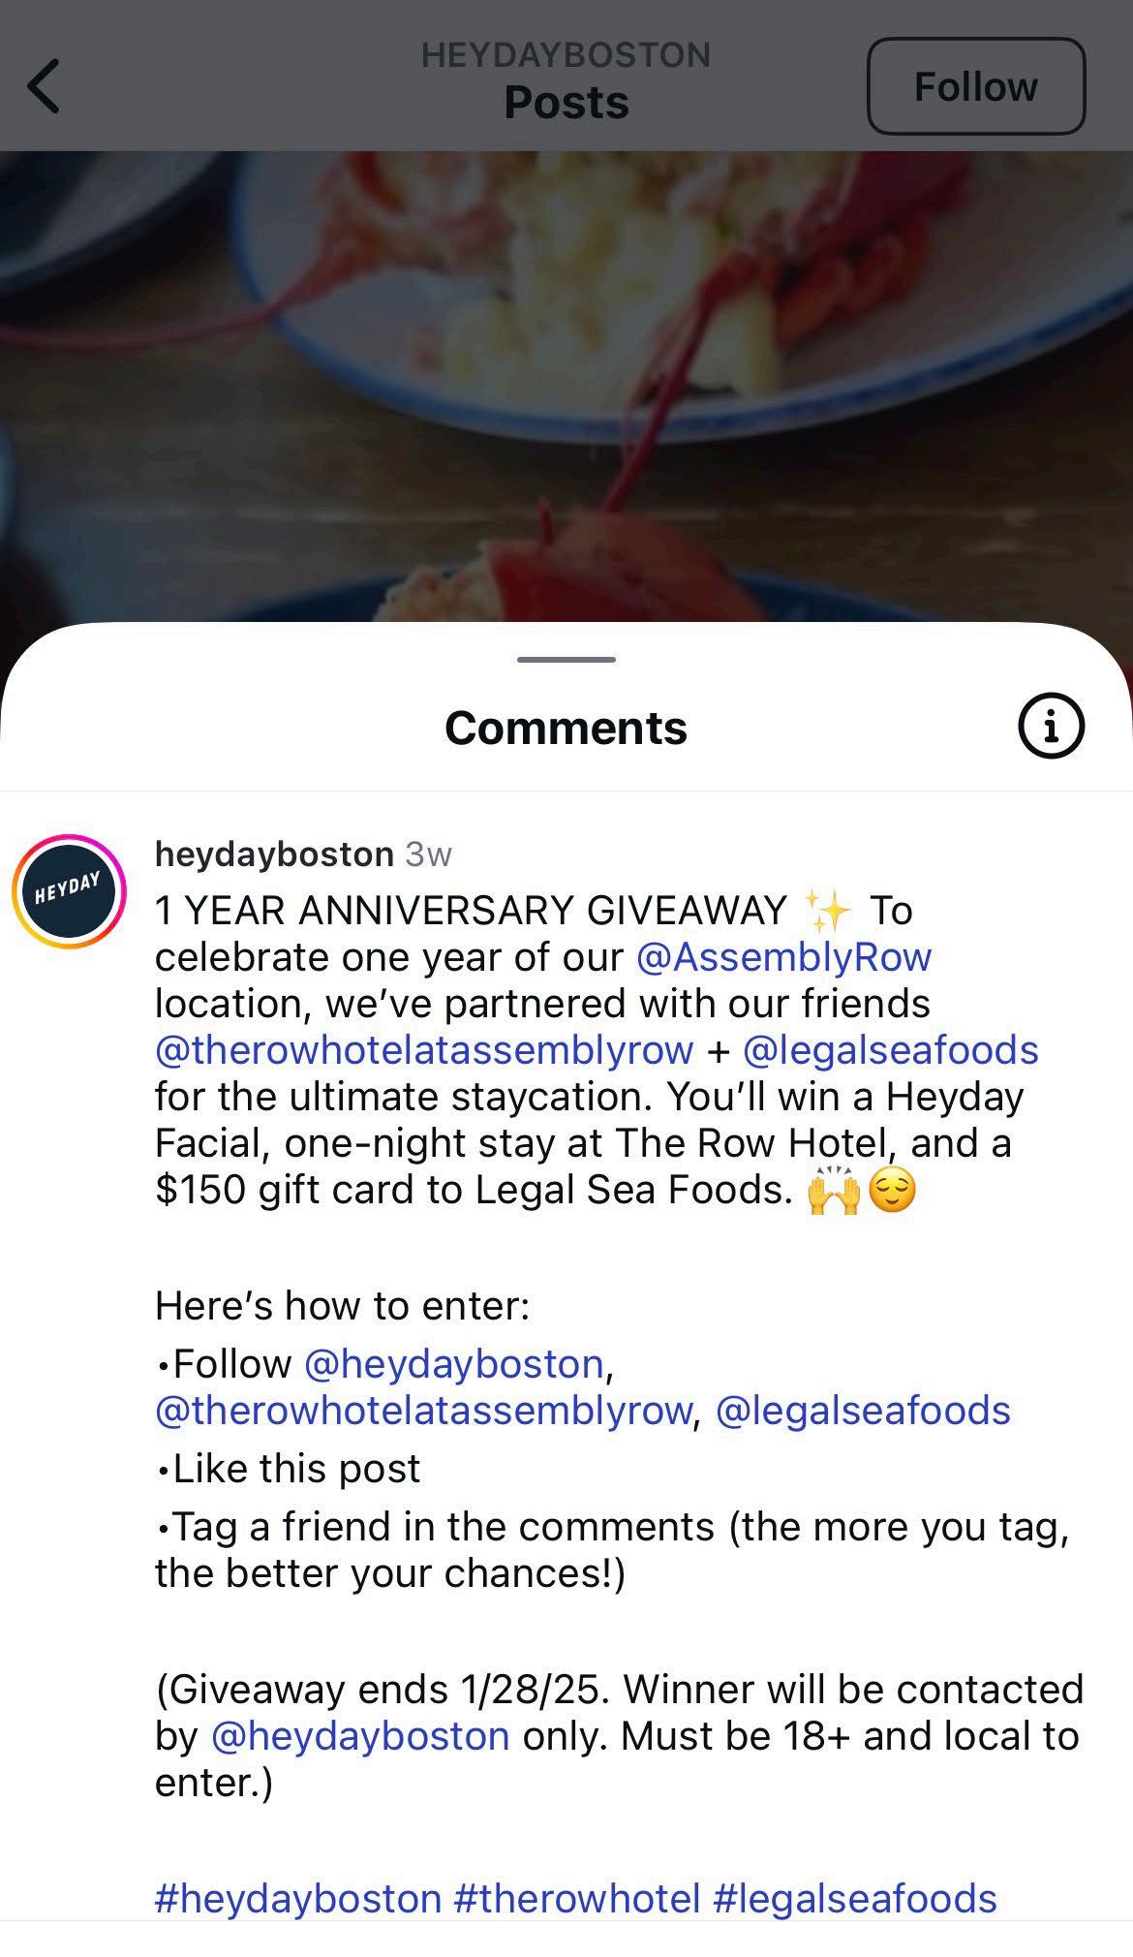Open the comments info icon

tap(1051, 726)
